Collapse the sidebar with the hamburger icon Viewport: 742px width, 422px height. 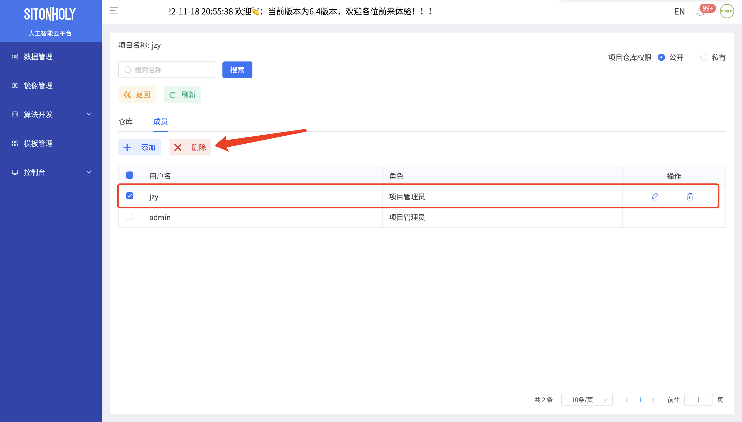tap(114, 11)
